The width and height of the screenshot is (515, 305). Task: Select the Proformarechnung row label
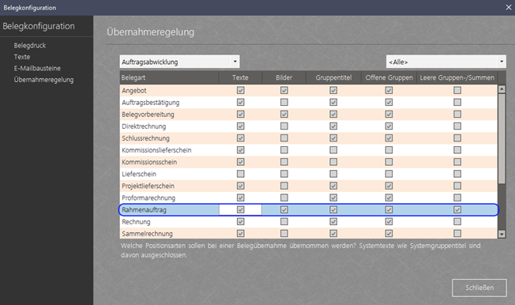[148, 198]
